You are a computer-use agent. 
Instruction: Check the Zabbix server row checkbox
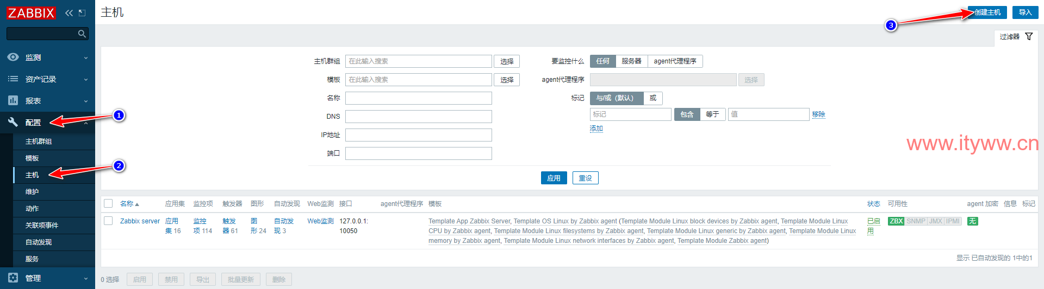click(x=108, y=221)
